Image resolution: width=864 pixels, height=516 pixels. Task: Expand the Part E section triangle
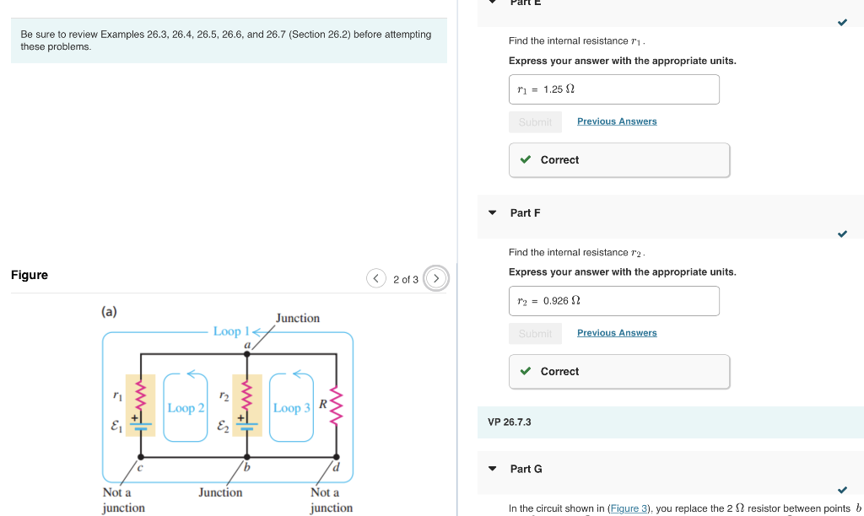coord(492,3)
